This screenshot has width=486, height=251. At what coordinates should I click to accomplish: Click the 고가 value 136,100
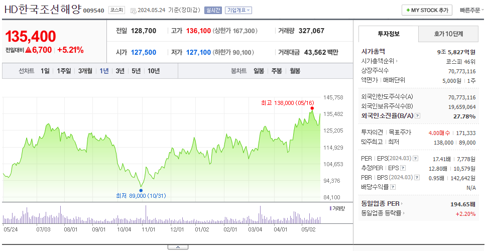click(x=198, y=31)
